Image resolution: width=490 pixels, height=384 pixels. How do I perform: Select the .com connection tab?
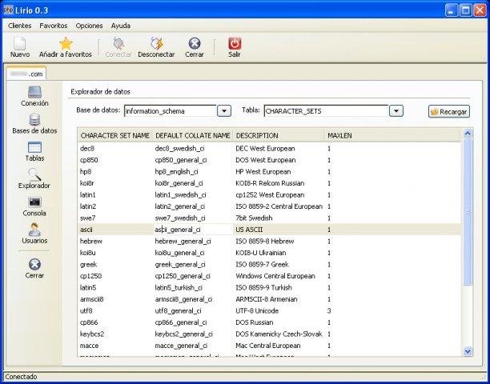click(26, 73)
